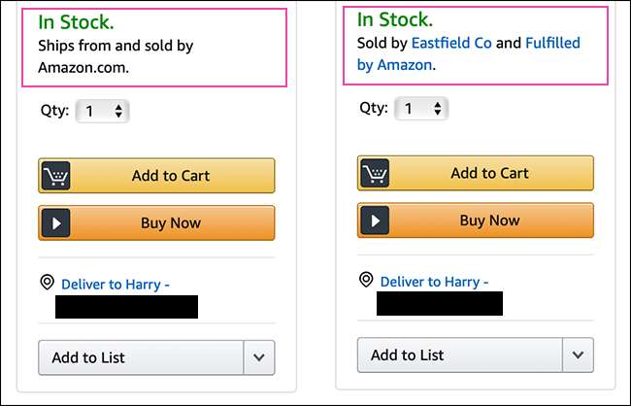Viewport: 631px width, 406px height.
Task: Click Buy Now play icon in Amazon.com-sold listing
Action: tap(56, 223)
